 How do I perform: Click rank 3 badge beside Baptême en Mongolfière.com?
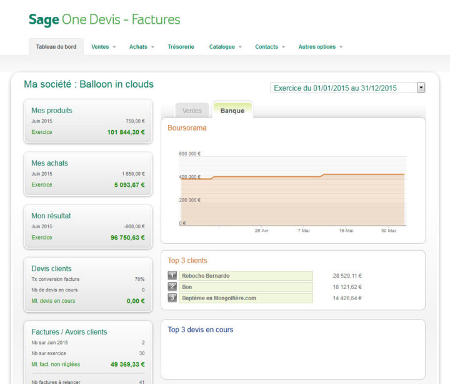(172, 298)
